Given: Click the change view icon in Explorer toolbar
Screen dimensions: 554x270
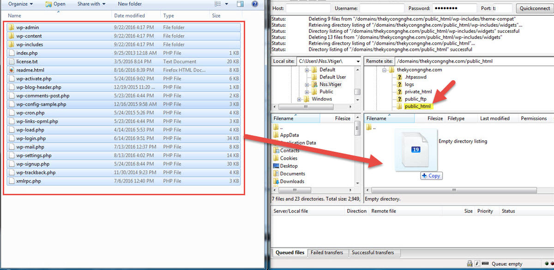Looking at the screenshot, I should pos(218,4).
